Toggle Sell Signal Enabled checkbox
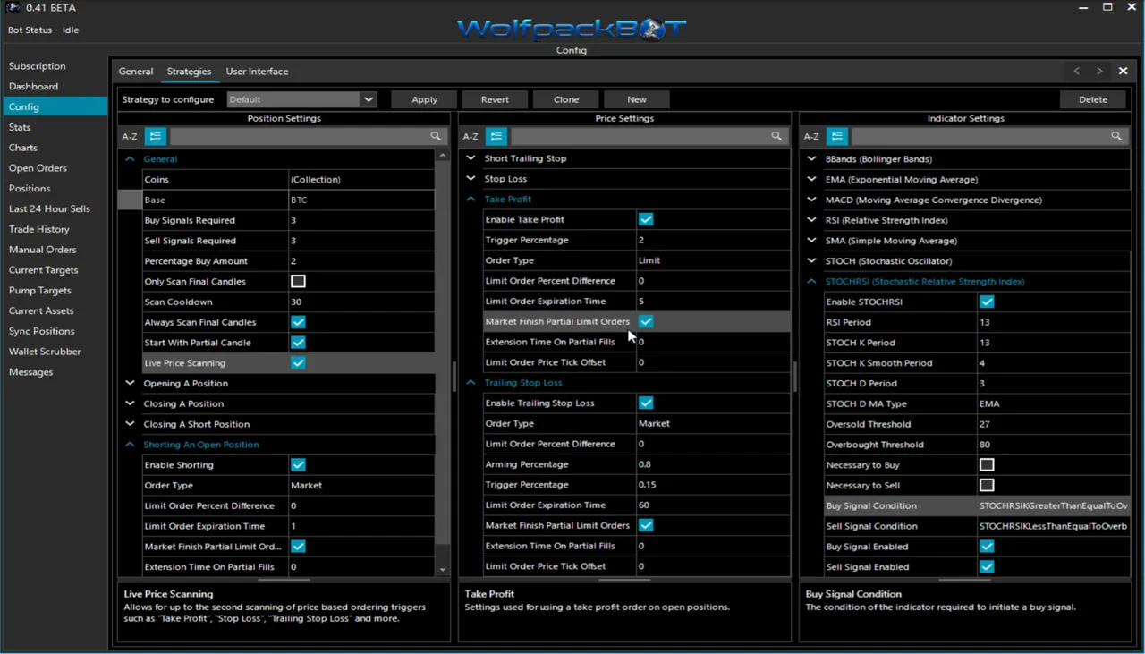The height and width of the screenshot is (654, 1145). point(987,567)
